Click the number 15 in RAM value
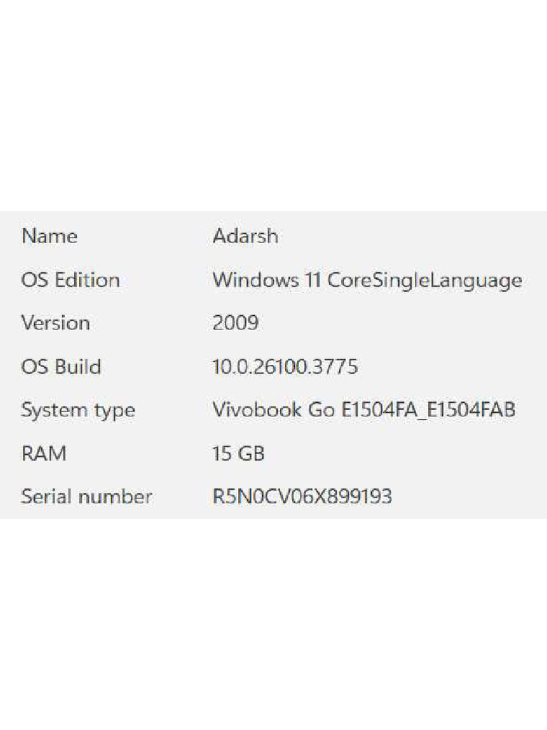This screenshot has height=730, width=547. (222, 453)
